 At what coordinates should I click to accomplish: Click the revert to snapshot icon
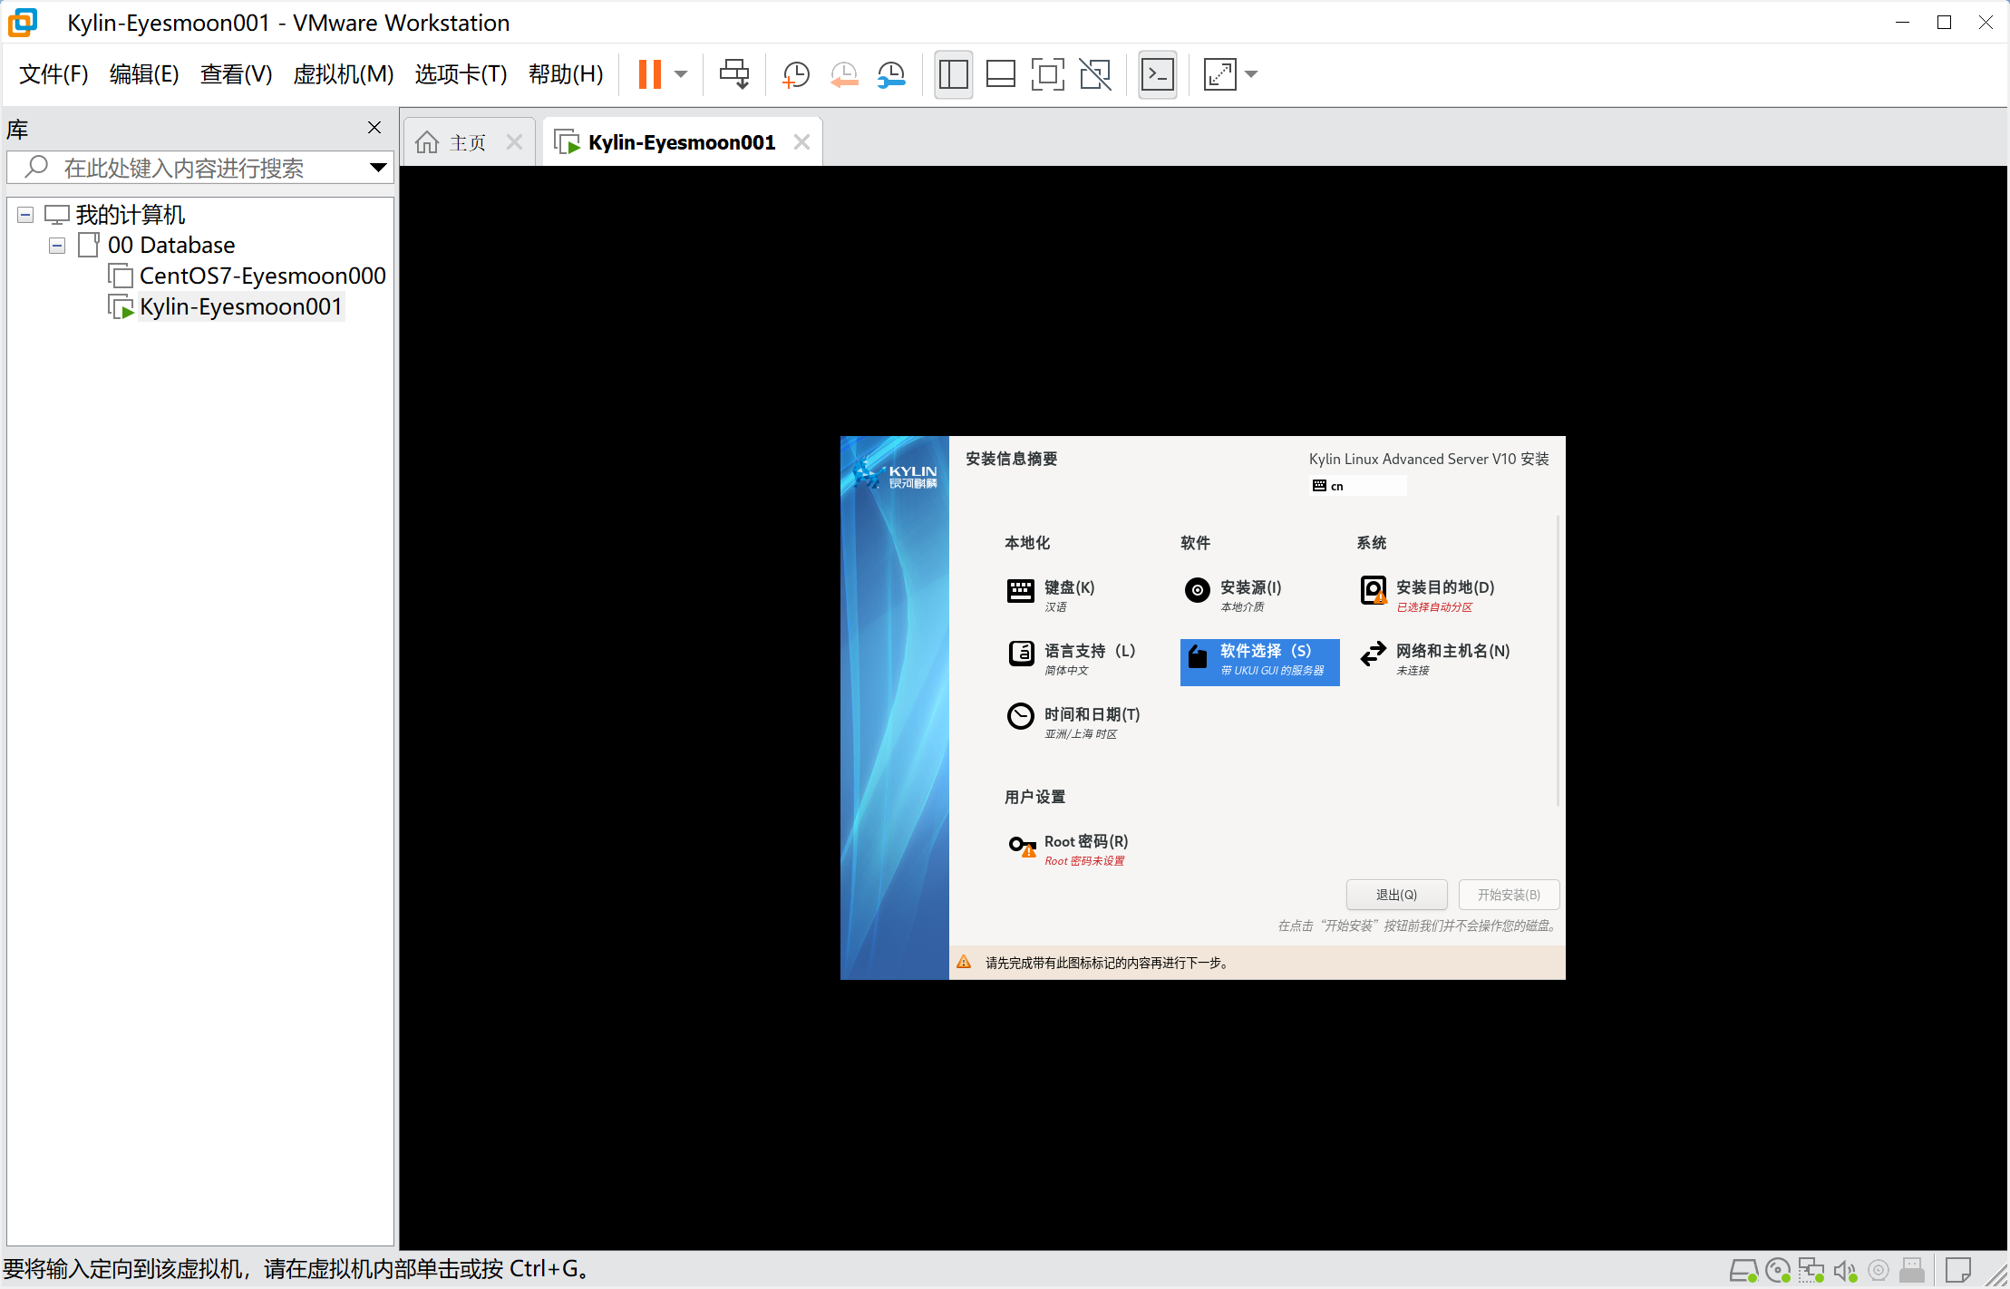tap(844, 74)
